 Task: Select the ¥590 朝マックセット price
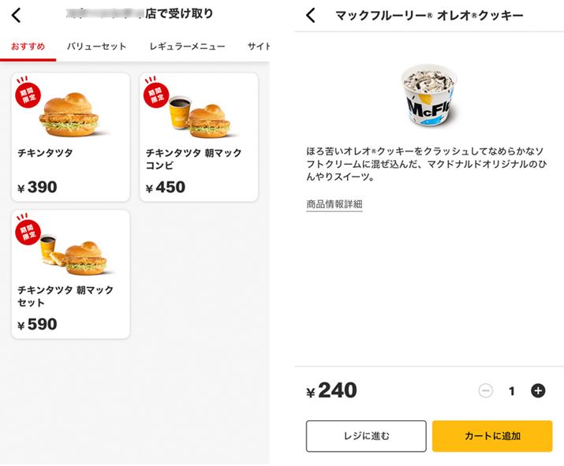click(37, 324)
